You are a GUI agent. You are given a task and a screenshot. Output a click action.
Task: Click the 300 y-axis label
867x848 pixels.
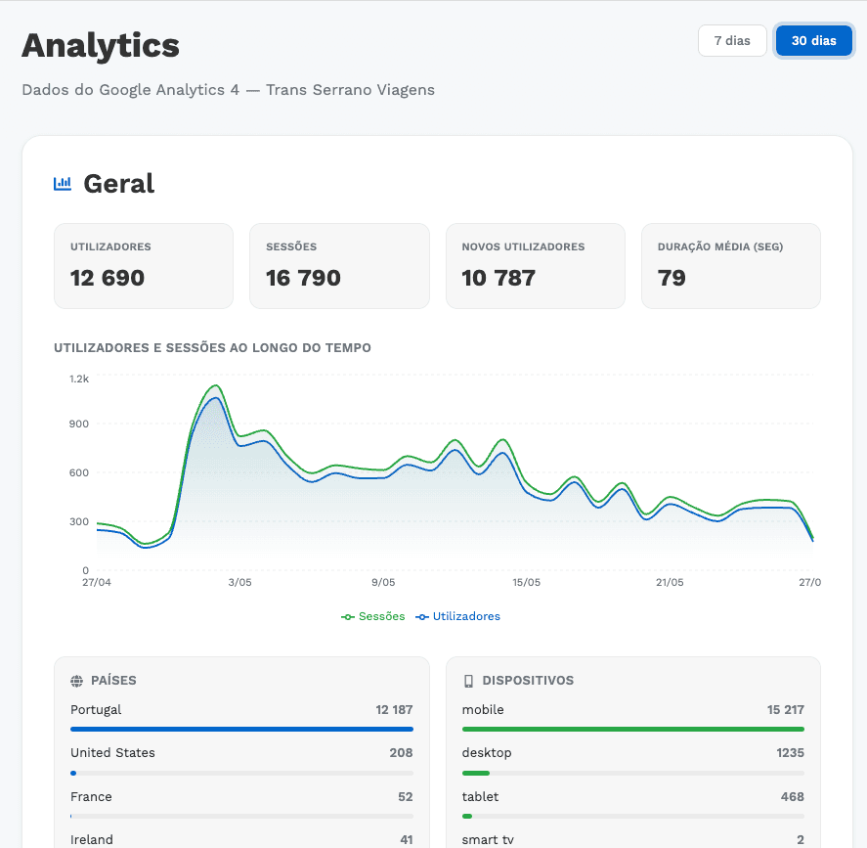click(x=78, y=521)
